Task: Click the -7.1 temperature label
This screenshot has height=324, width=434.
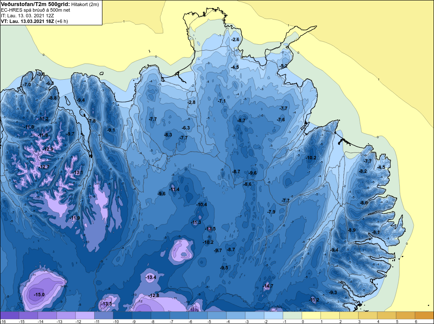Action: tap(222, 101)
